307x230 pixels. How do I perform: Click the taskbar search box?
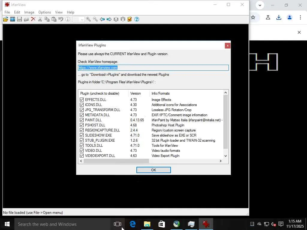click(62, 224)
